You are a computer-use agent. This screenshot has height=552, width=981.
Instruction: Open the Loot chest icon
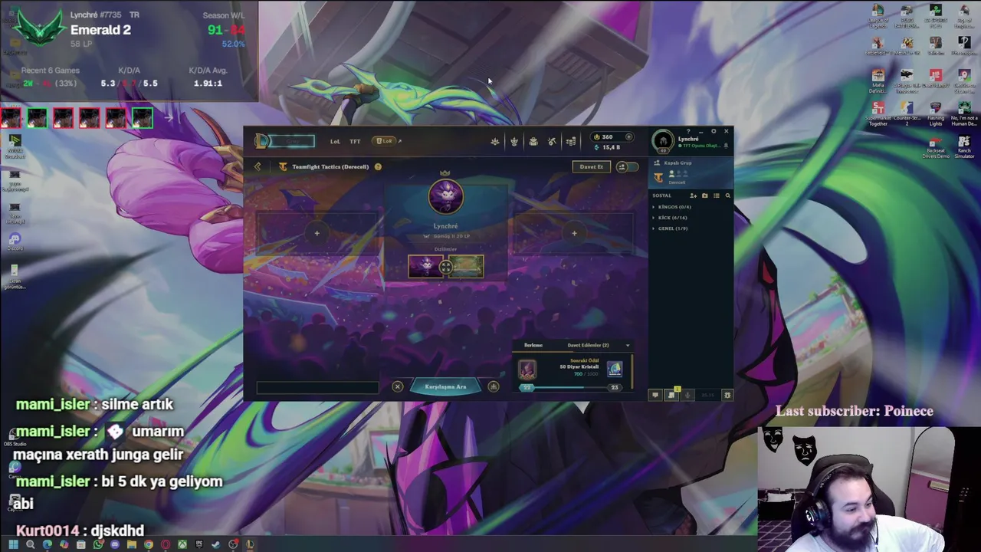[533, 141]
